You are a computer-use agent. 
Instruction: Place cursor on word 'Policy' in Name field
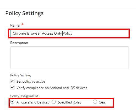click(x=68, y=33)
